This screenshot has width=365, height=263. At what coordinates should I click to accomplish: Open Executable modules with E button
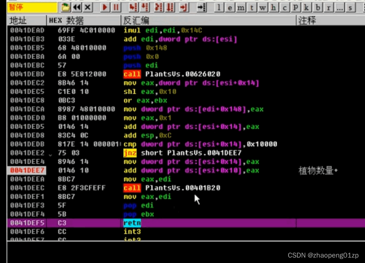230,8
